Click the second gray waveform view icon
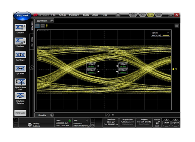 point(43,26)
